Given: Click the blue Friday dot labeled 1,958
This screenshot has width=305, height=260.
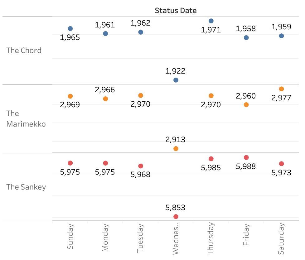Looking at the screenshot, I should pos(246,38).
